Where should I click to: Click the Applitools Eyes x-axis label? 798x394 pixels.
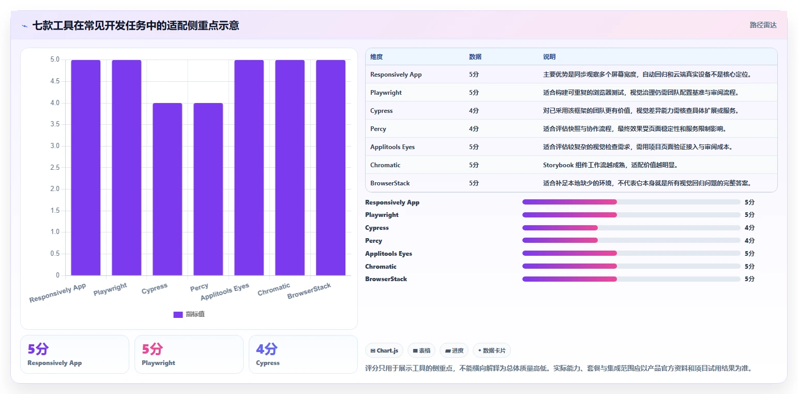(x=225, y=292)
